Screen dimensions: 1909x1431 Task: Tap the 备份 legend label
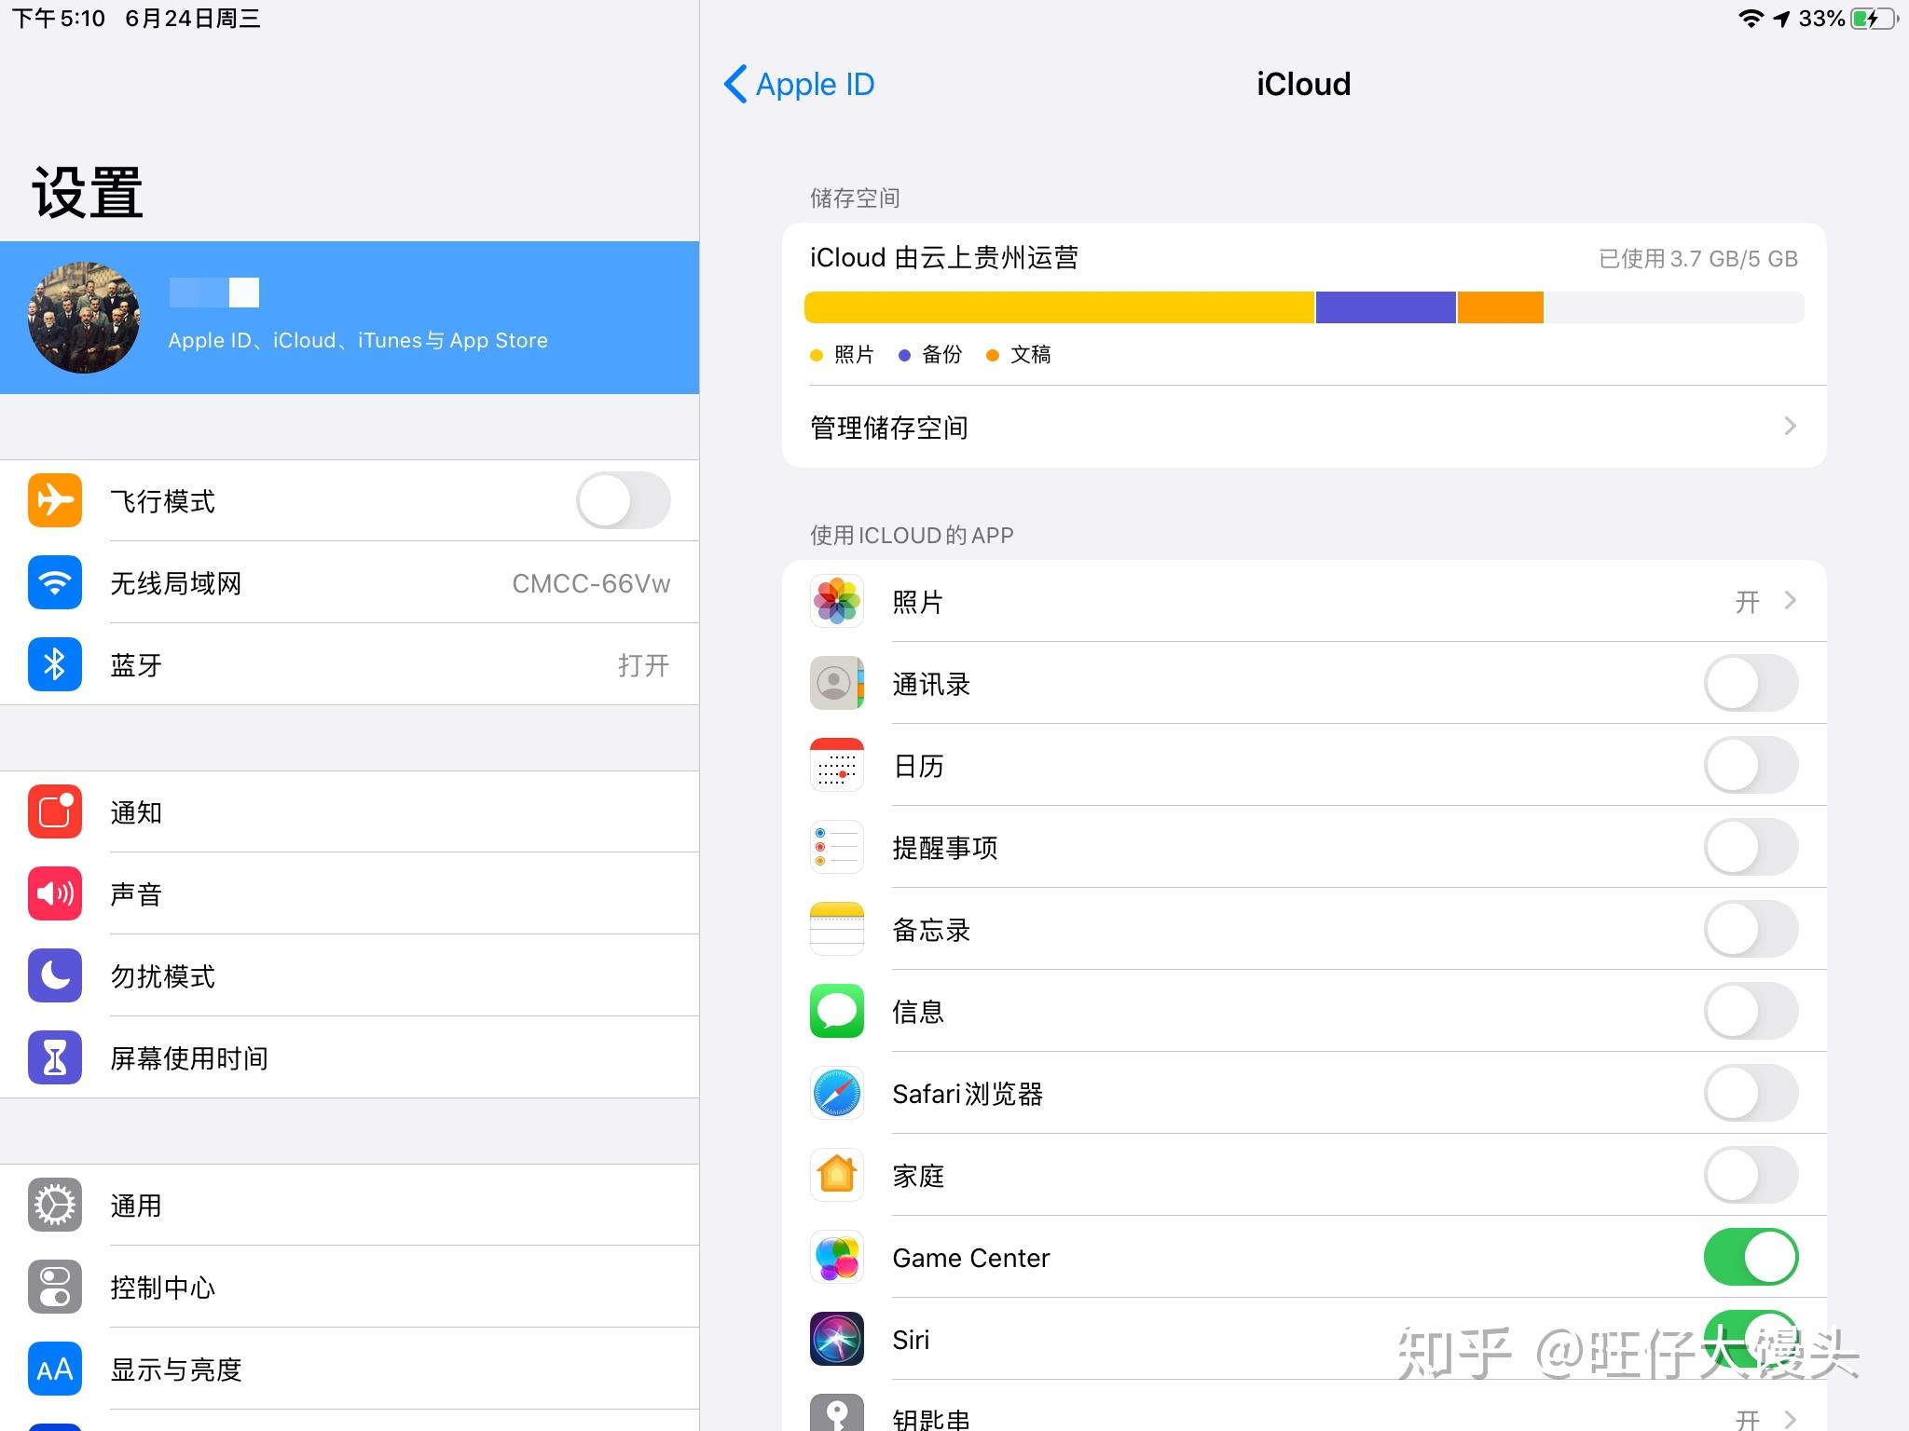coord(941,354)
